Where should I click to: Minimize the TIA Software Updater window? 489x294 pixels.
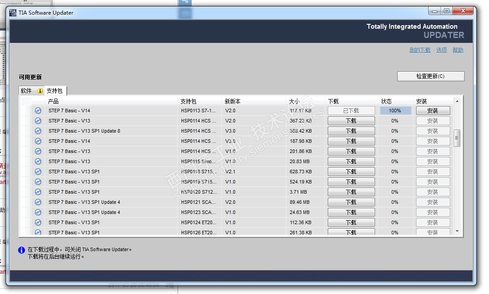[x=434, y=11]
